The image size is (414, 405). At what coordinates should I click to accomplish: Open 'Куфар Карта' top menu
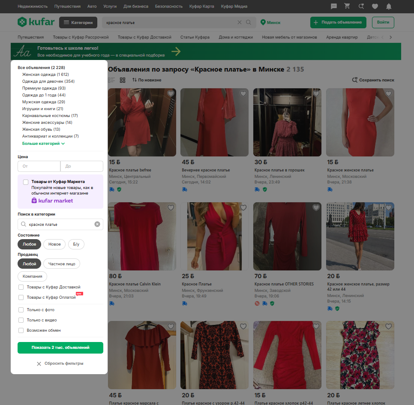pos(202,6)
